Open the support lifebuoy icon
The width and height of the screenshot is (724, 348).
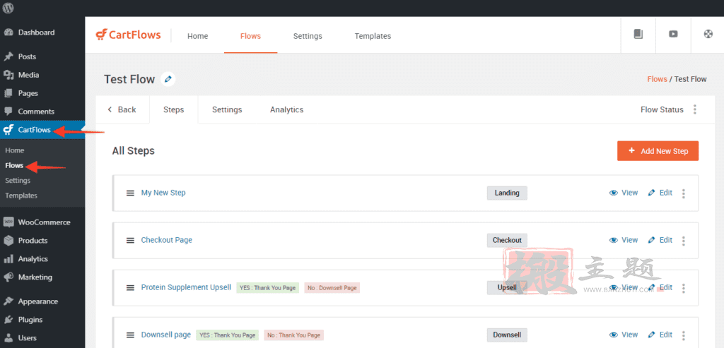(708, 34)
